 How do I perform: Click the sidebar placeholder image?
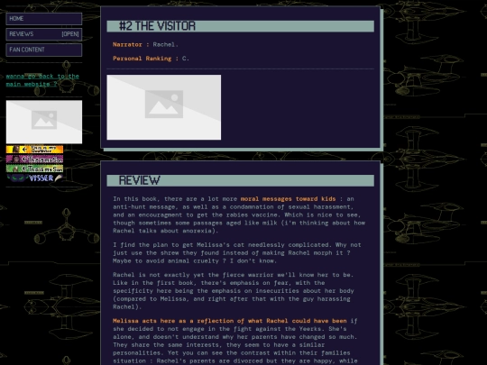[44, 122]
